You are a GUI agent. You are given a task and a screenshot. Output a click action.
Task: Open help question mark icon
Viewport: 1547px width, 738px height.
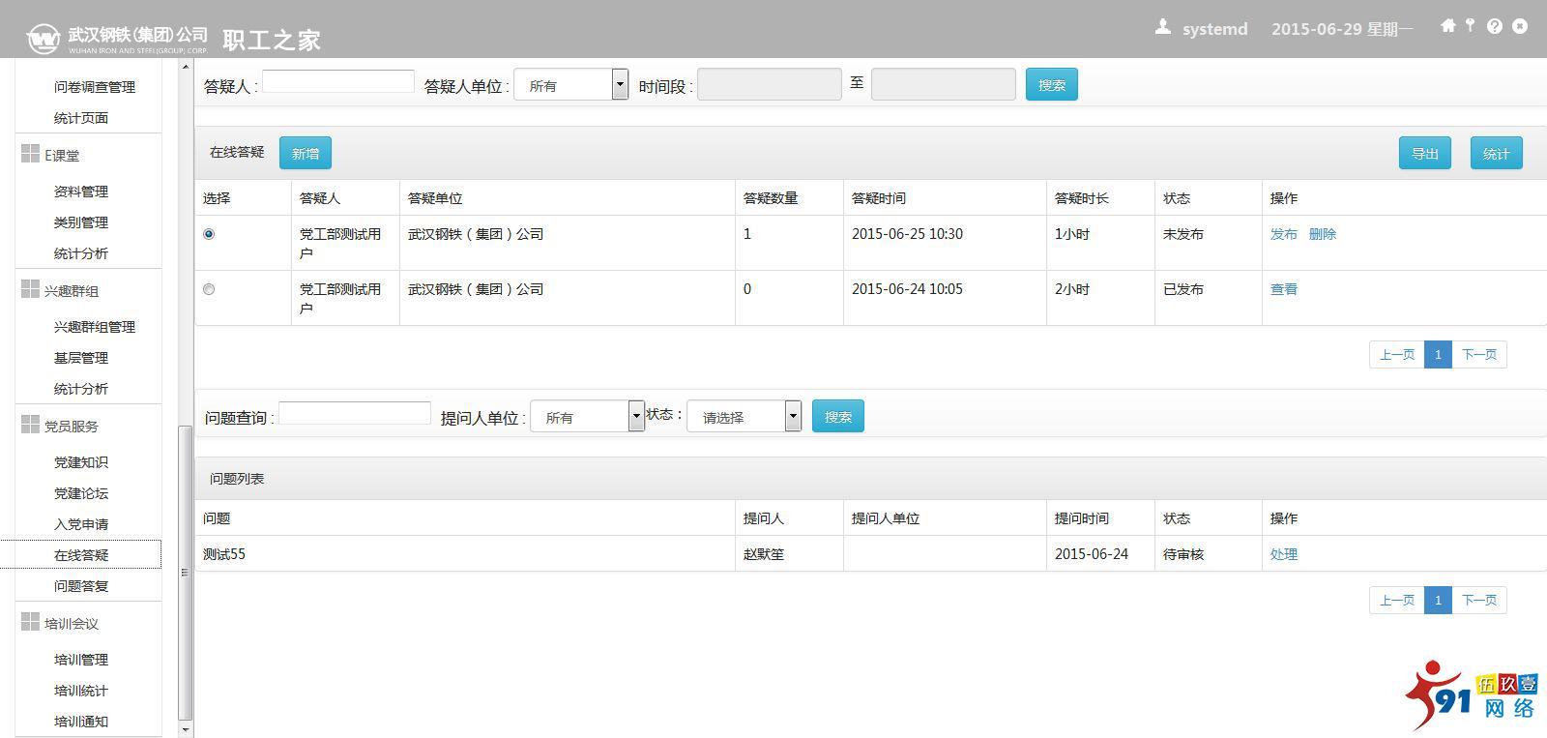pyautogui.click(x=1495, y=26)
